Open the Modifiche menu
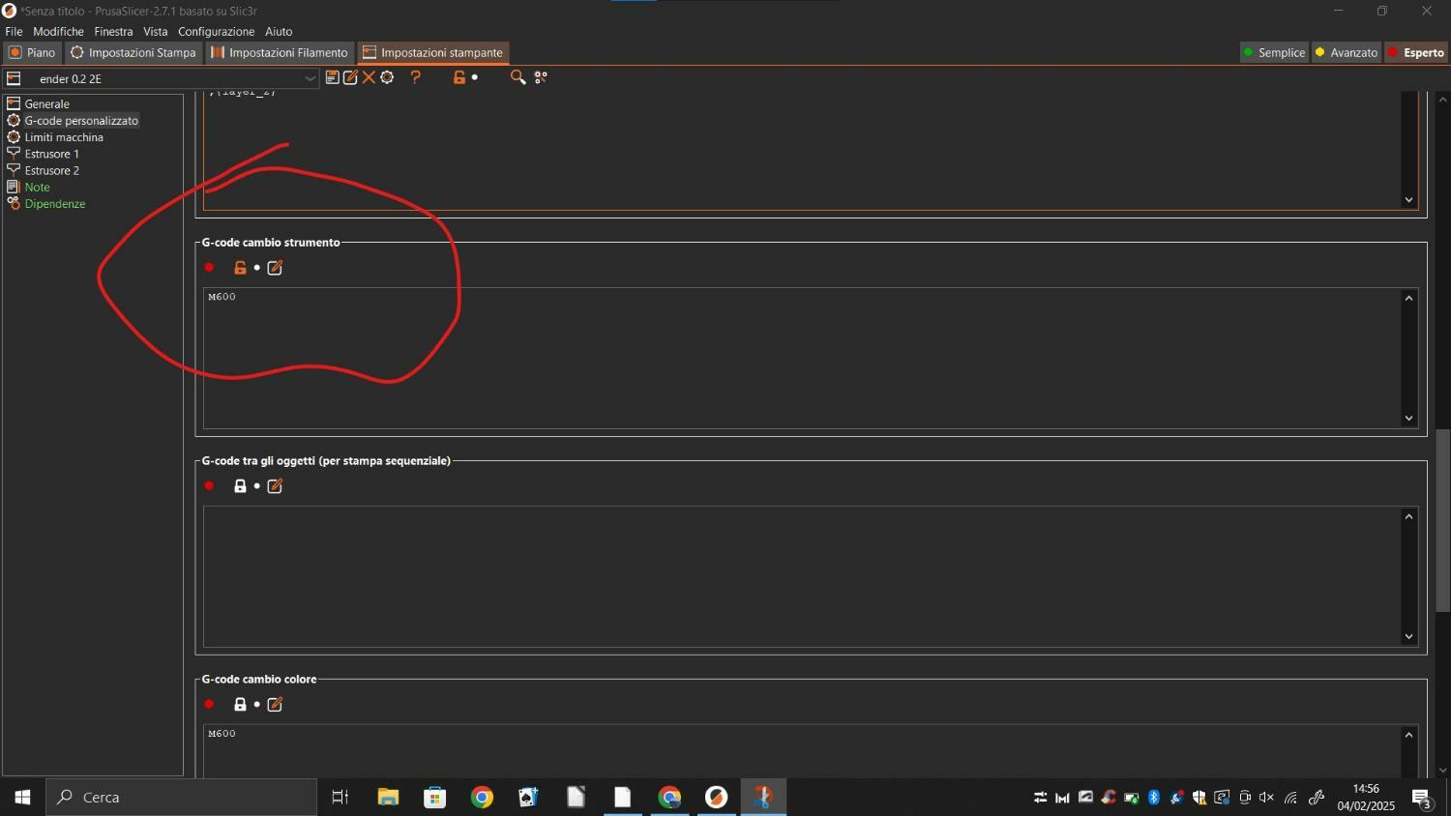The width and height of the screenshot is (1451, 816). 58,31
